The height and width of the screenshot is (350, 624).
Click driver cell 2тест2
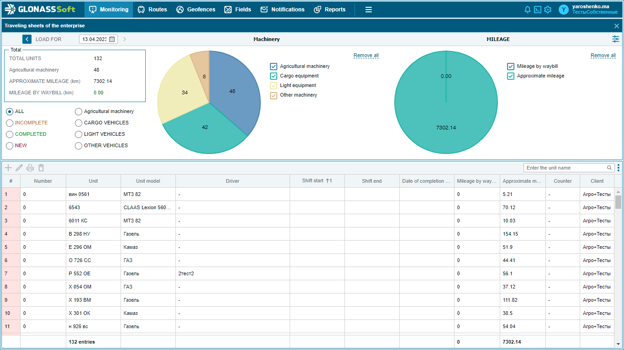(x=233, y=273)
